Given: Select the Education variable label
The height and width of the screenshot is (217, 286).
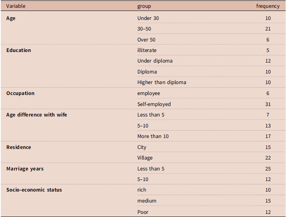Looking at the screenshot, I should (x=19, y=50).
